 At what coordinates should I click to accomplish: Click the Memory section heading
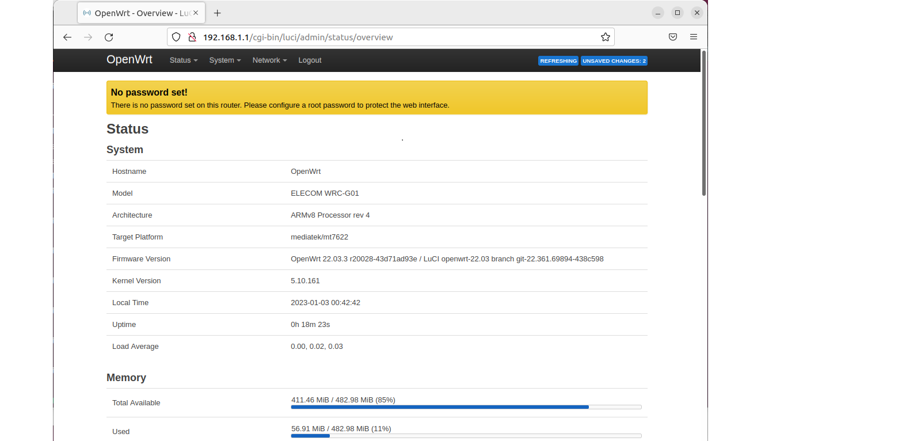(126, 378)
